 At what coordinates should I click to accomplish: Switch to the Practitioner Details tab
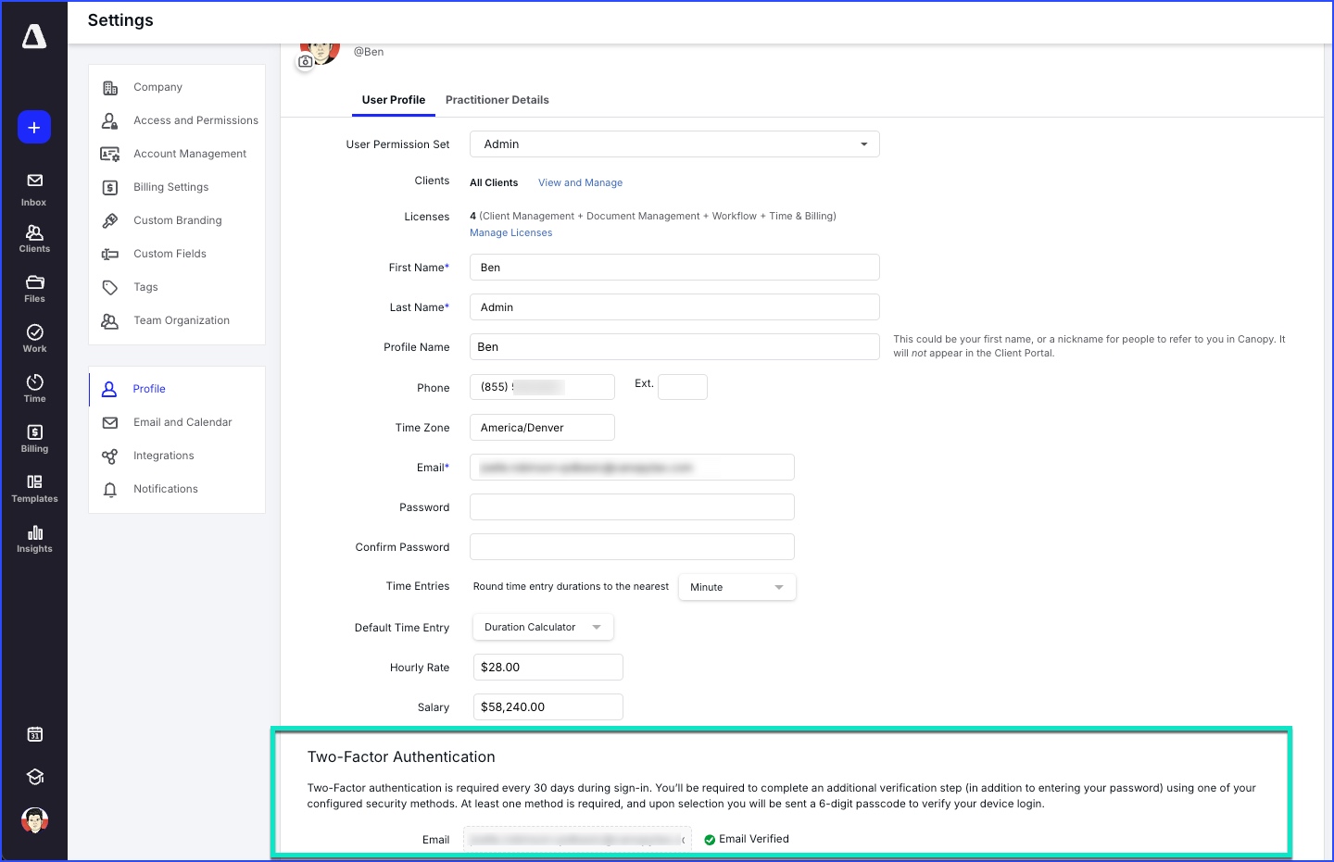tap(497, 100)
